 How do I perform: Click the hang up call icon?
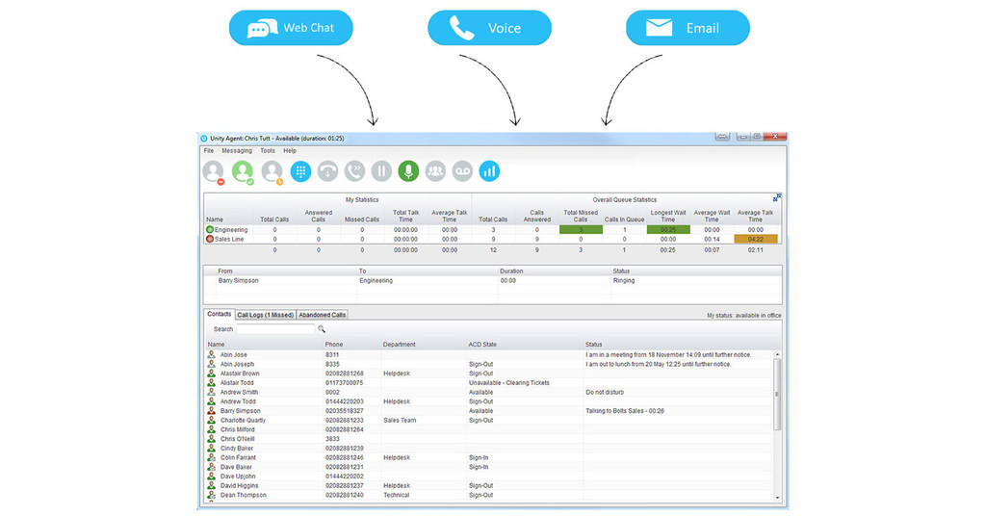(x=327, y=171)
